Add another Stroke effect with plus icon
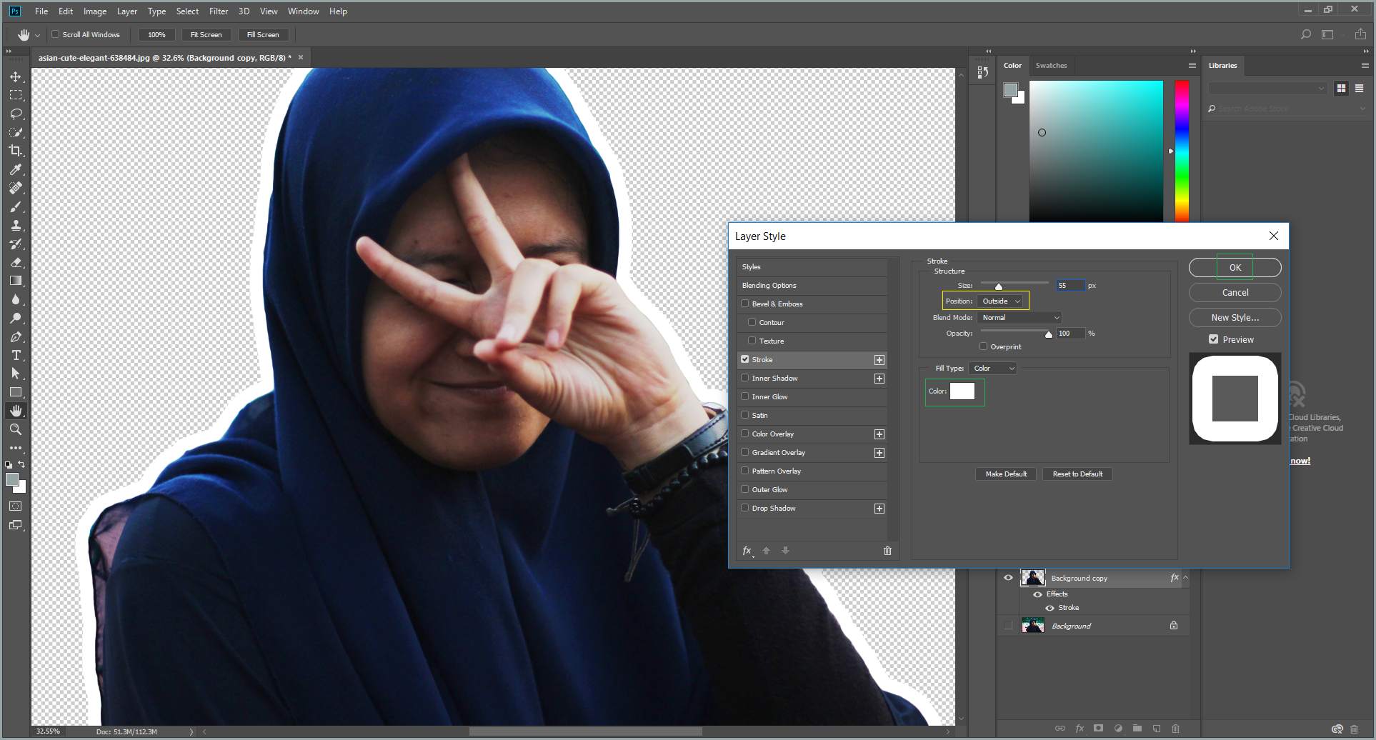This screenshot has width=1376, height=740. pos(879,360)
